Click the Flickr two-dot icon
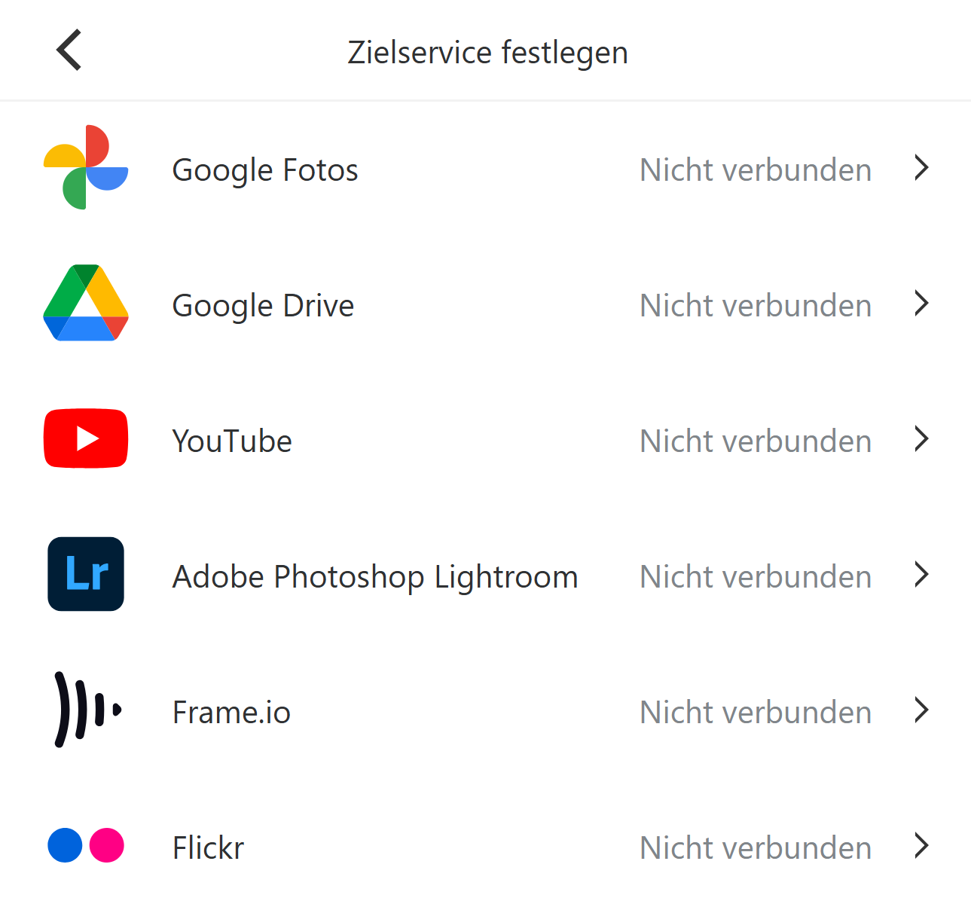 (86, 845)
